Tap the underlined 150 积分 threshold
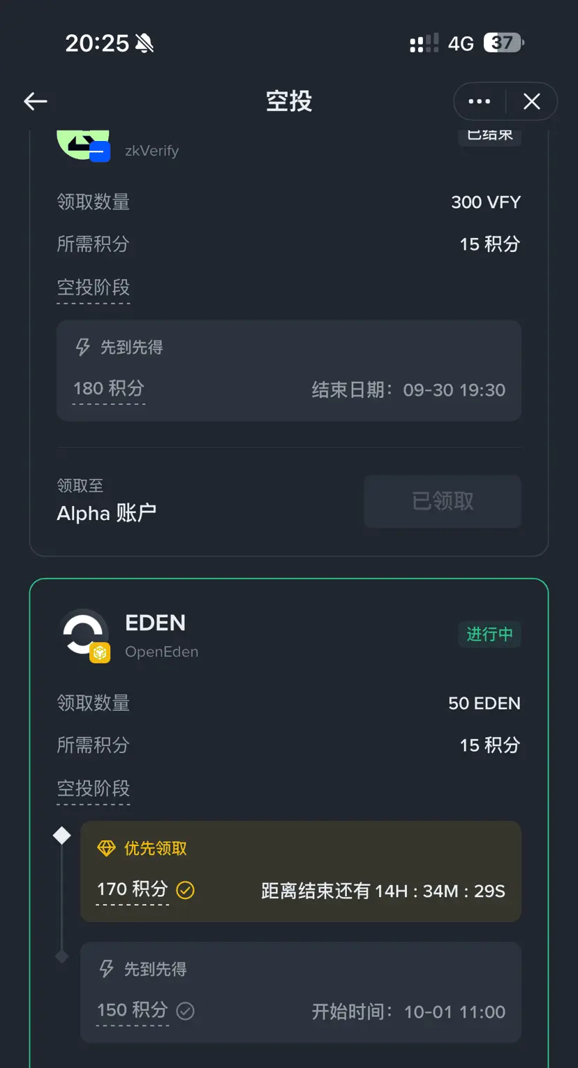 click(x=133, y=1011)
